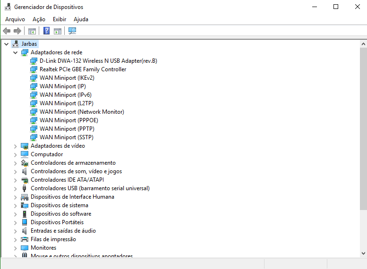Collapse the Jarbas root node
This screenshot has height=269, width=367.
[x=6, y=44]
